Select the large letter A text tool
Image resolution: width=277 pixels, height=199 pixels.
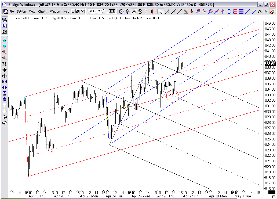(x=260, y=12)
